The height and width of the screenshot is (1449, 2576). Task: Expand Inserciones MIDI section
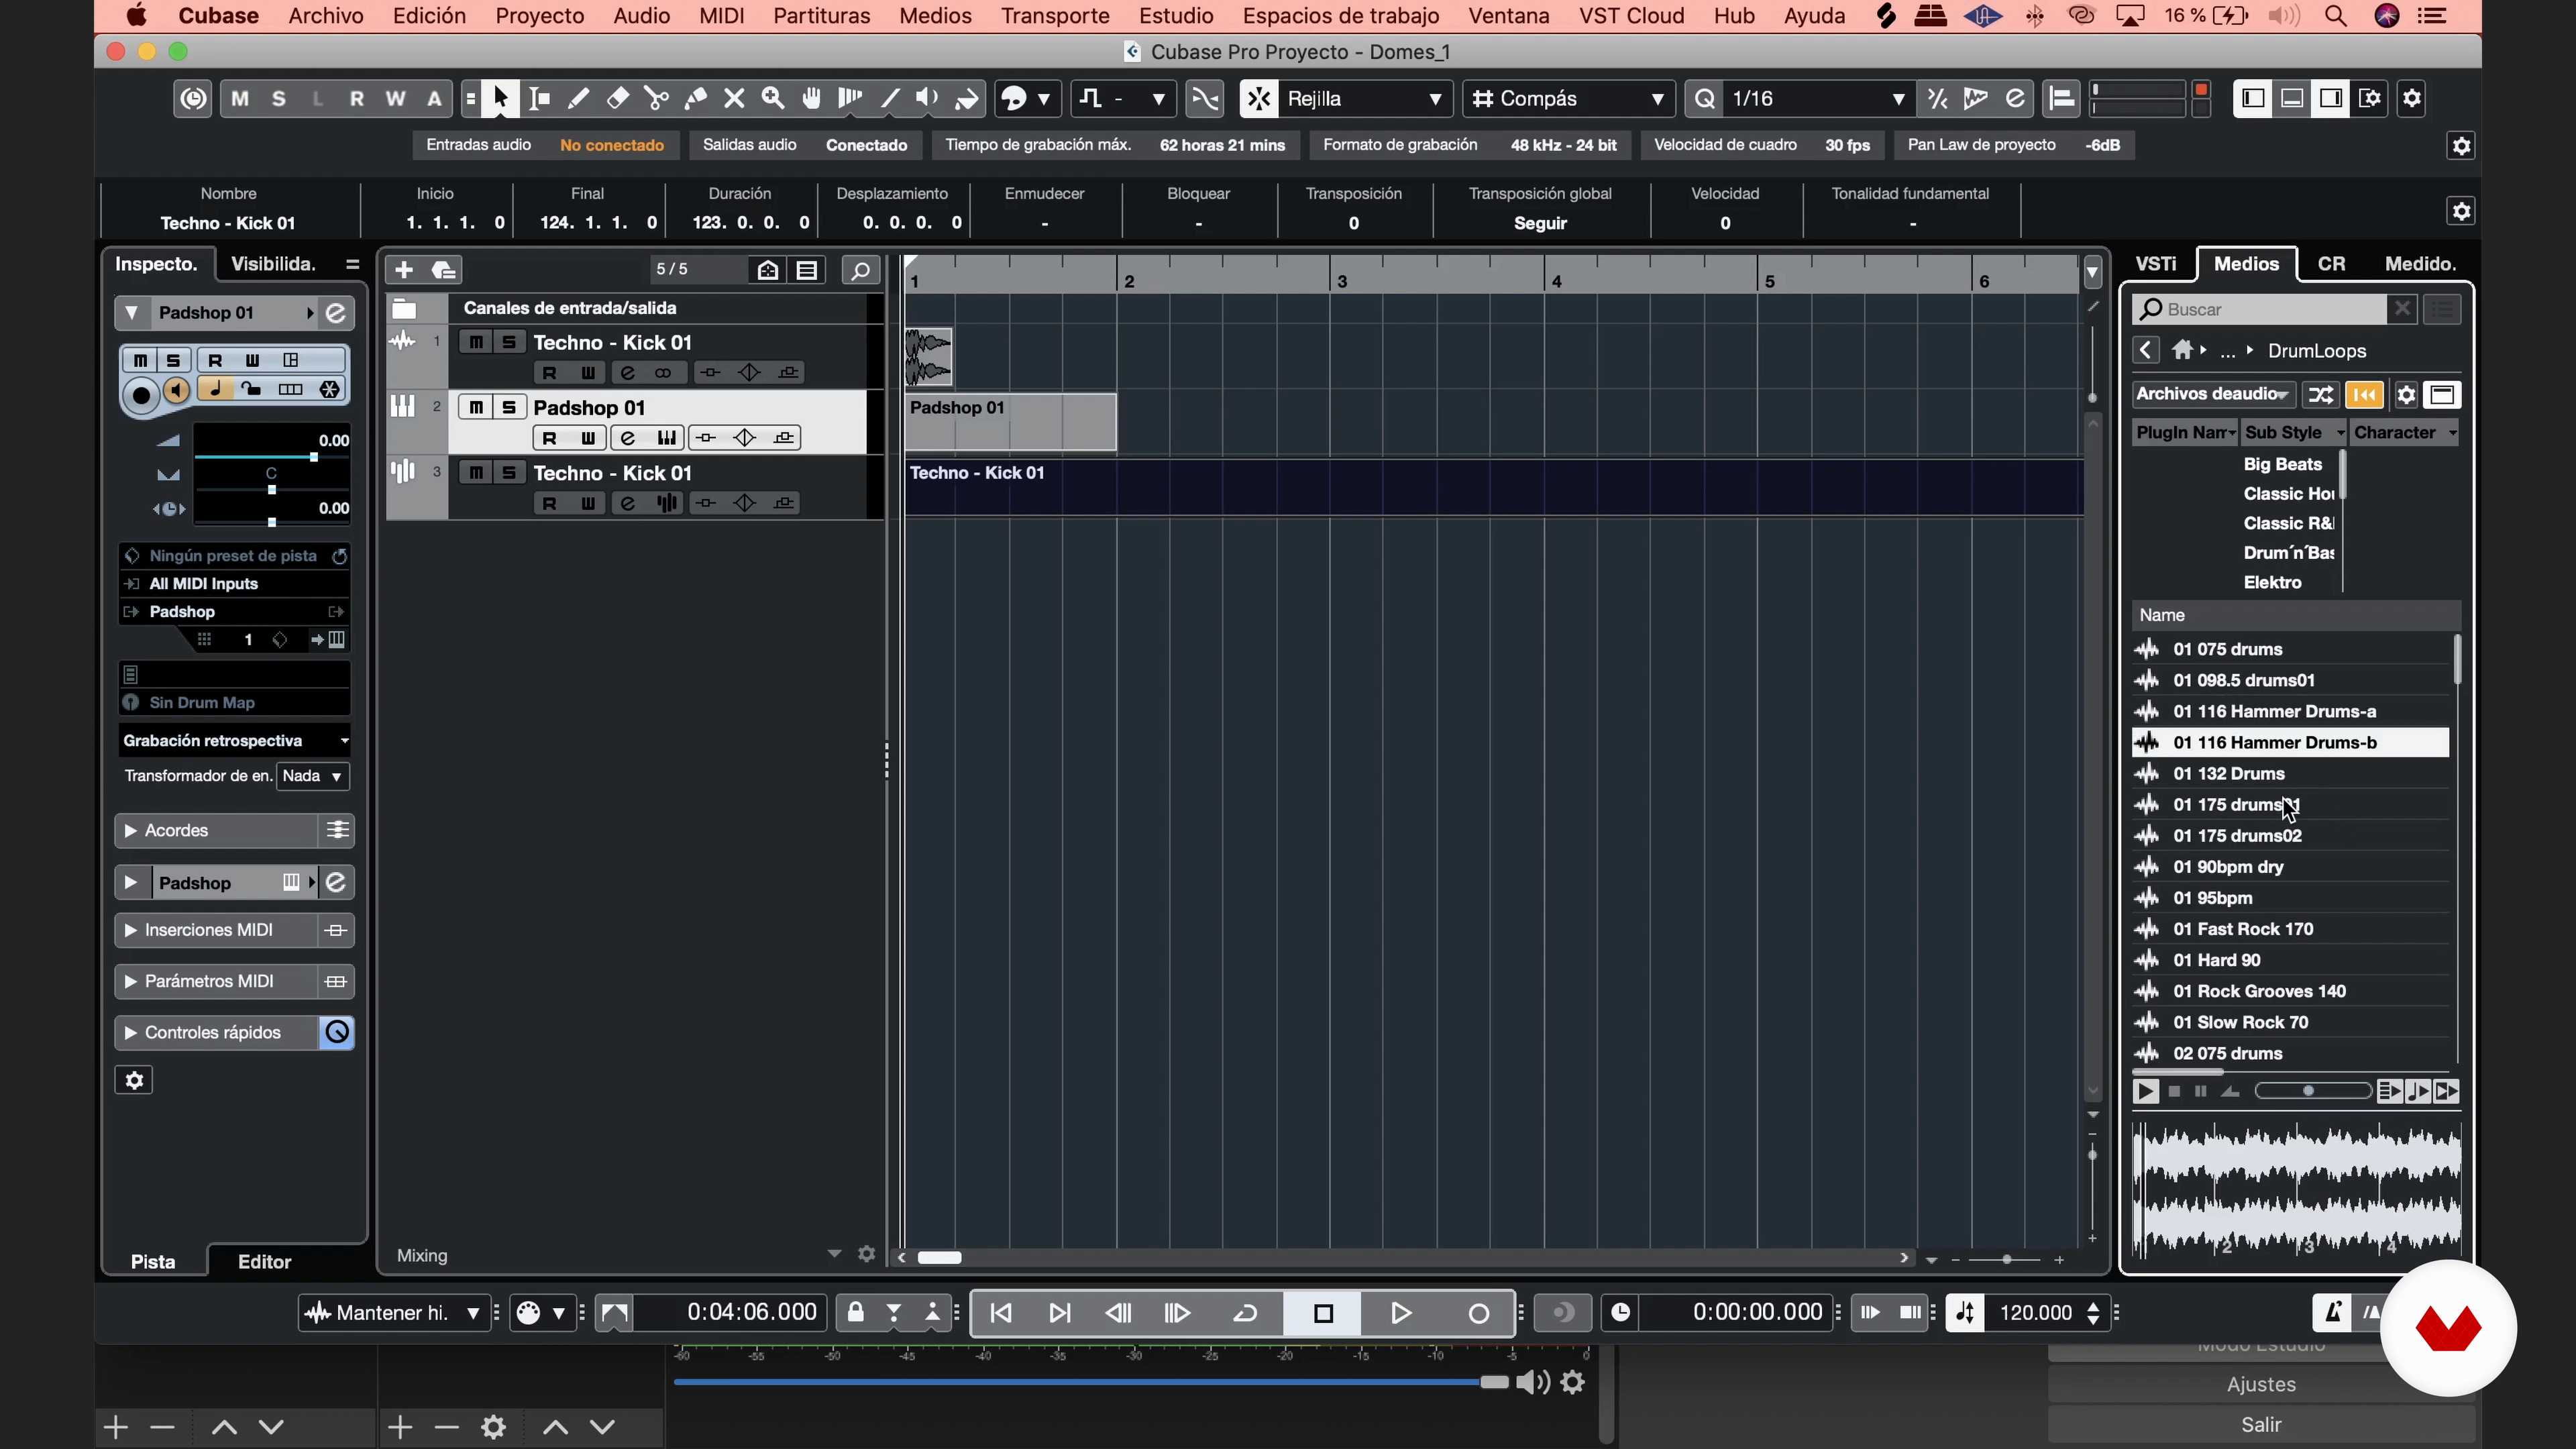(x=130, y=931)
